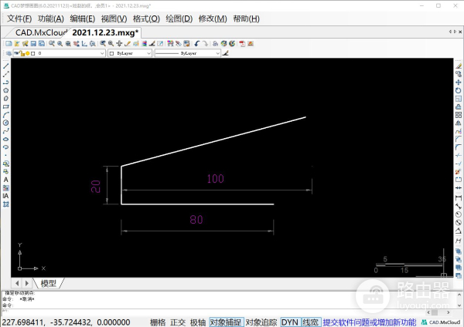Open the 绘图(D) menu
This screenshot has height=327, width=464.
[179, 19]
